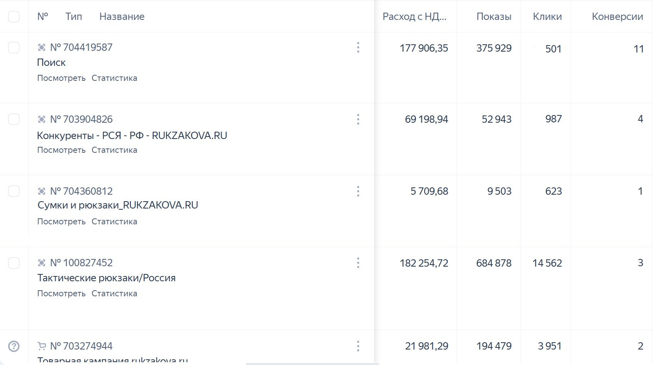Open the three-dot menu for campaign 100827452

point(358,263)
